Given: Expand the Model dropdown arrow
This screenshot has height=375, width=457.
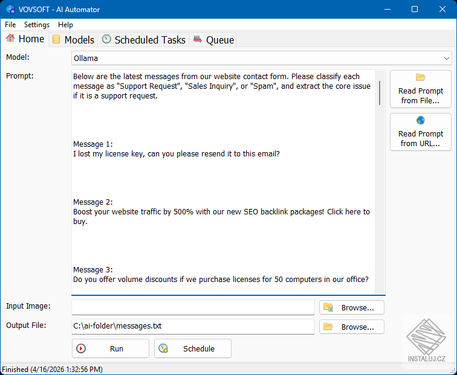Looking at the screenshot, I should click(446, 59).
